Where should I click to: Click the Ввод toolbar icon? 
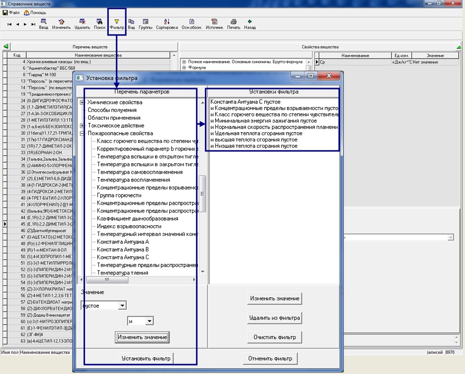[x=44, y=22]
